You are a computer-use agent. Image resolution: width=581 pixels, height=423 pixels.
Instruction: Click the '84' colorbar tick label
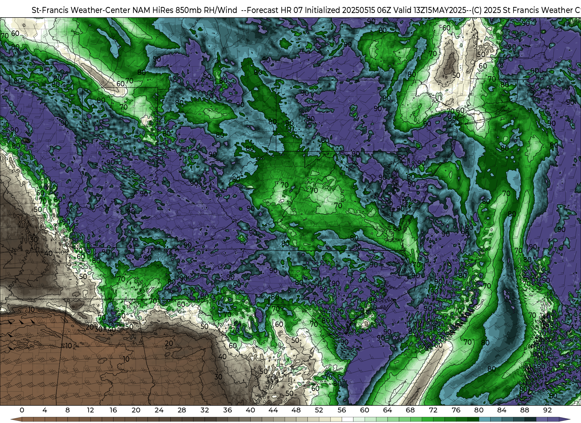[x=502, y=410]
